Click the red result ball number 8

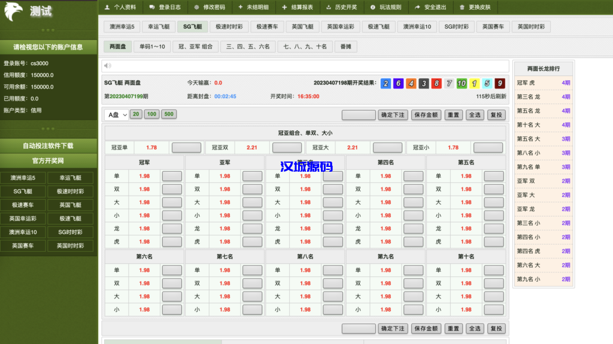point(436,83)
